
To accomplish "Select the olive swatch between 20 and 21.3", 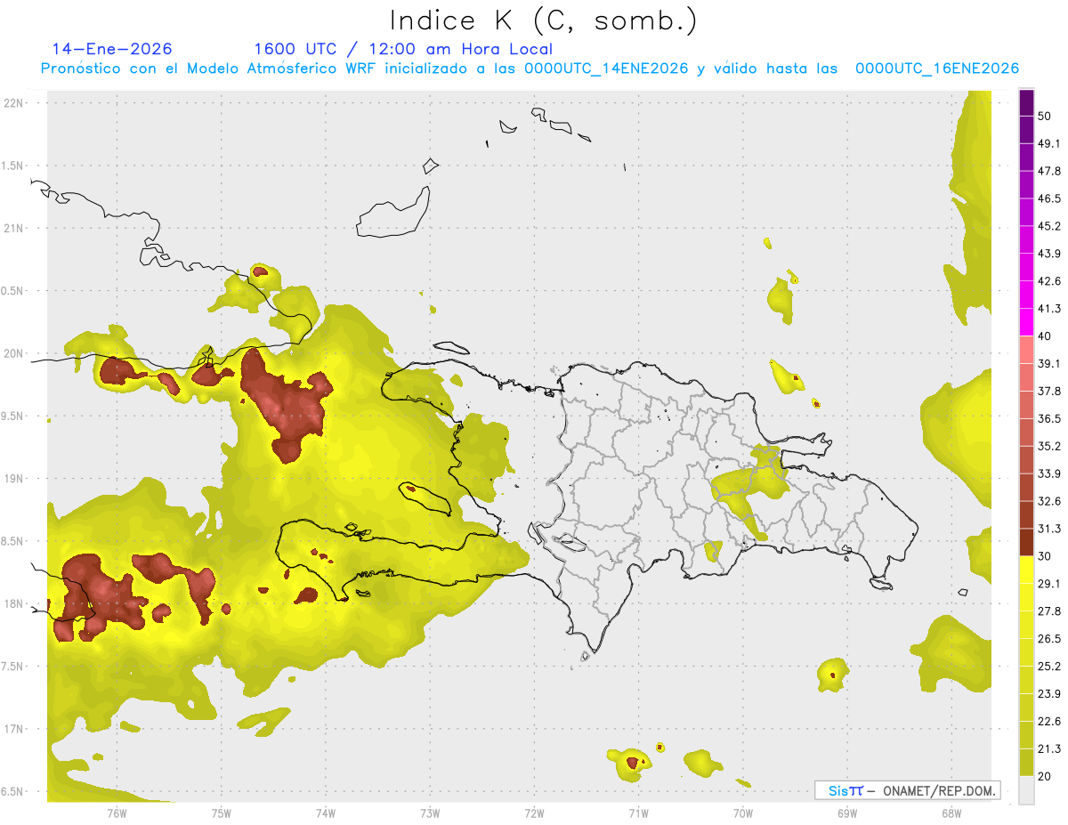I will coord(1026,762).
